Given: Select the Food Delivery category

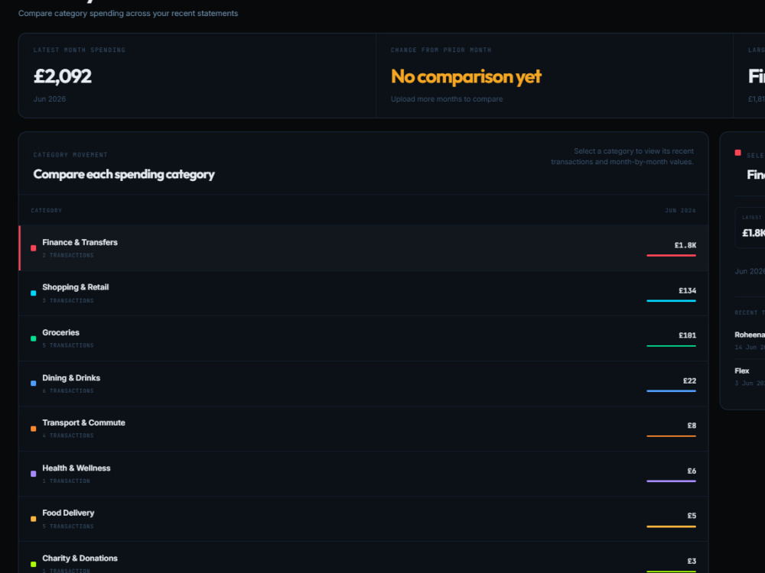Looking at the screenshot, I should [x=363, y=519].
